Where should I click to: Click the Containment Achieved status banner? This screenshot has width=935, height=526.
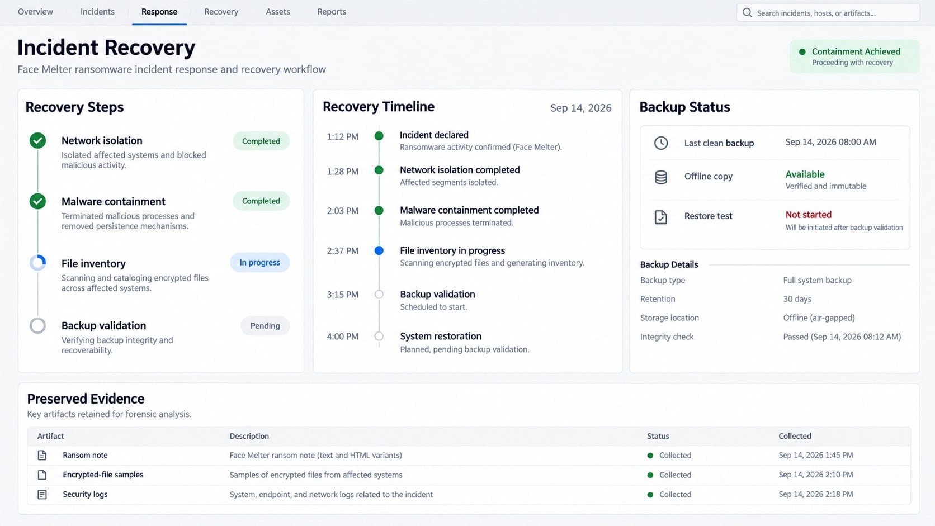(854, 56)
